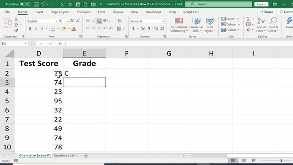Open the Format as Table menu
Viewport: 293px width, 165px height.
click(x=196, y=25)
